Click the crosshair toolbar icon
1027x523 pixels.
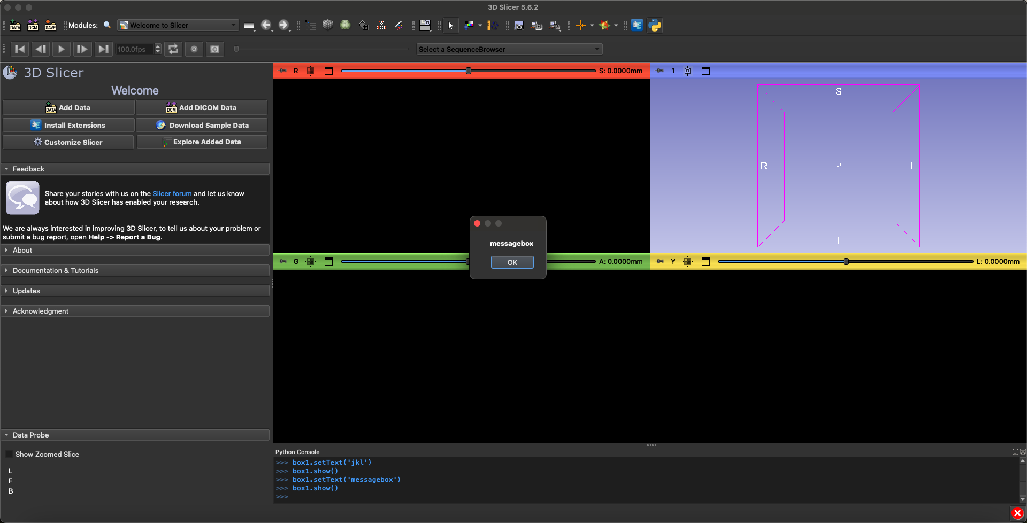[x=580, y=25]
